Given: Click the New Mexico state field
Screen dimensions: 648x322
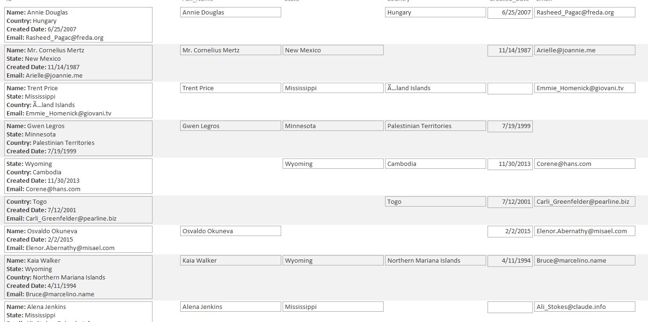Looking at the screenshot, I should pyautogui.click(x=333, y=50).
